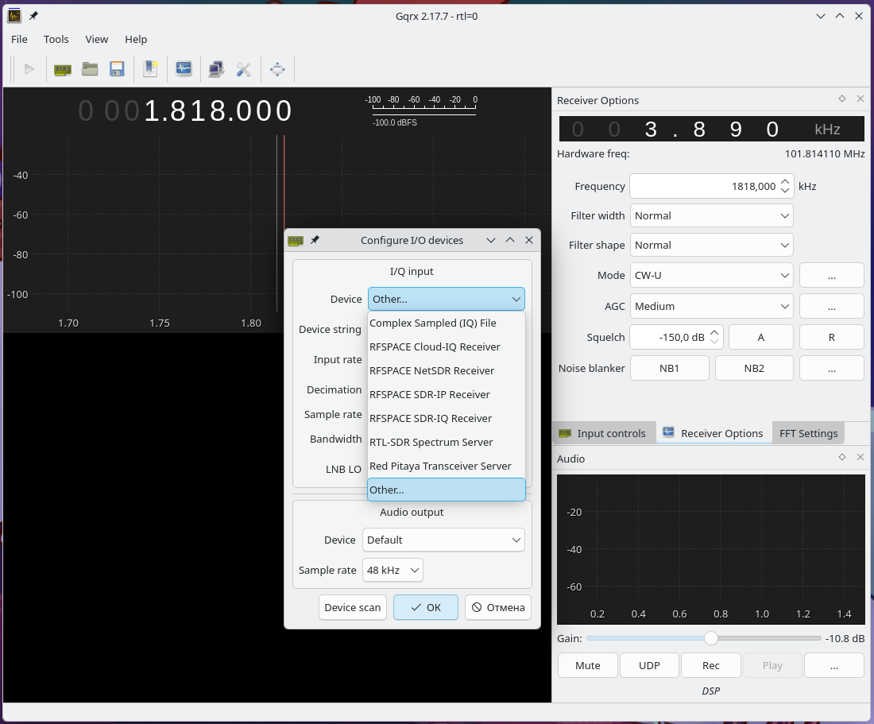Open the audio Sample rate 48 kHz dropdown
The width and height of the screenshot is (874, 724).
393,570
